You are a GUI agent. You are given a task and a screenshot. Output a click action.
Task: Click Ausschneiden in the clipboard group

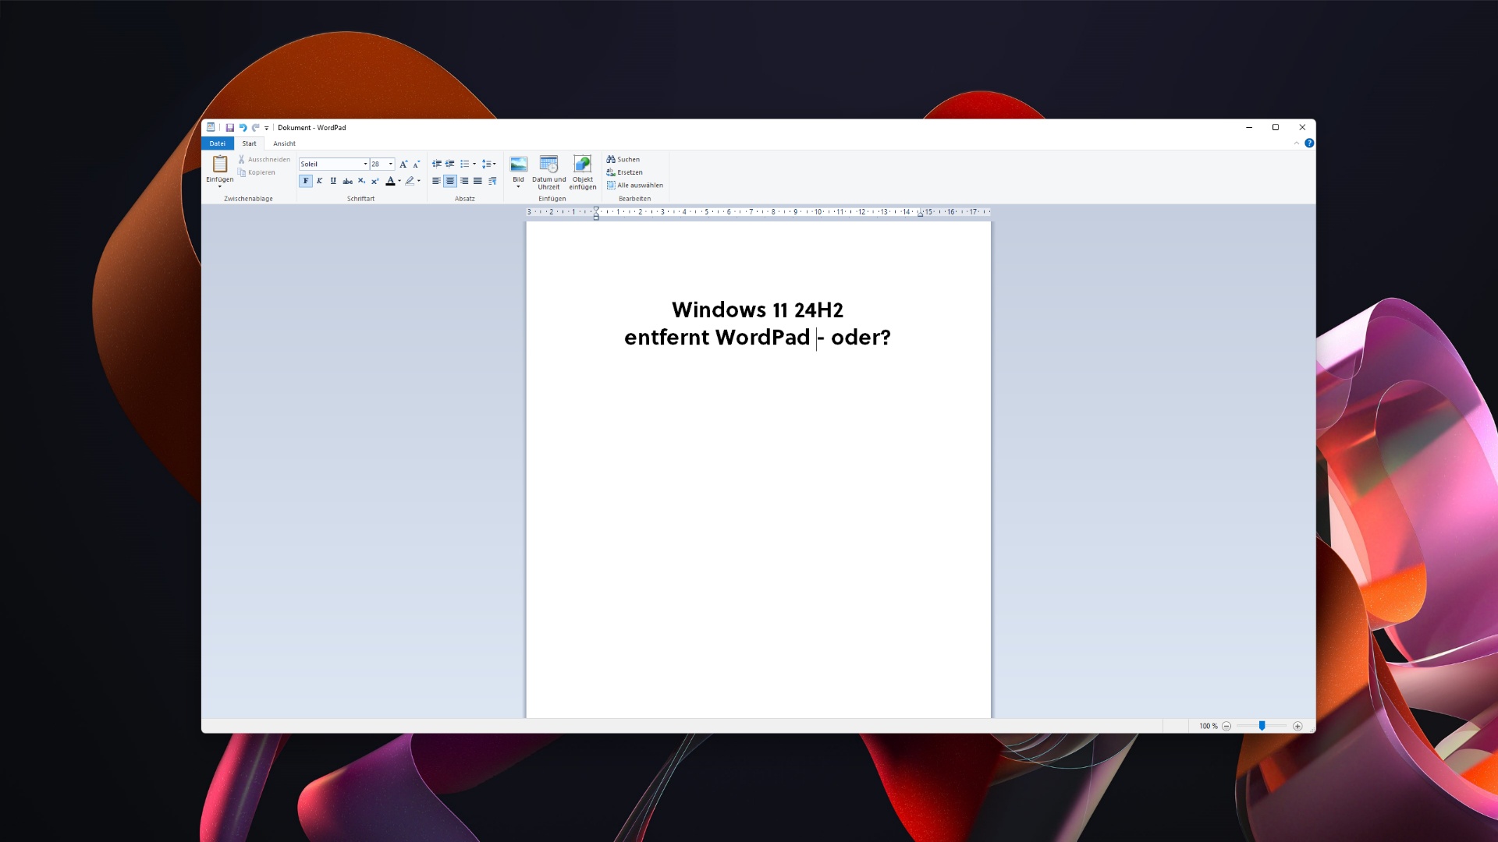click(264, 159)
